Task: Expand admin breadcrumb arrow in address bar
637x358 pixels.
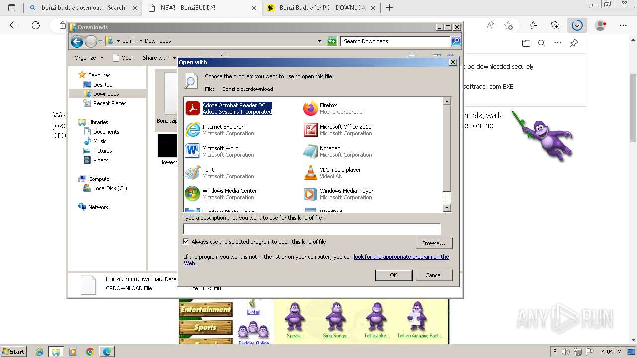Action: (x=141, y=41)
